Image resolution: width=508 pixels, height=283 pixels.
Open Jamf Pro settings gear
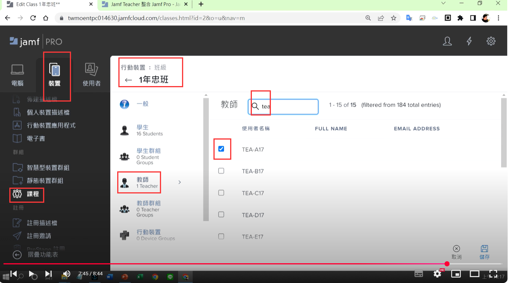tap(491, 41)
